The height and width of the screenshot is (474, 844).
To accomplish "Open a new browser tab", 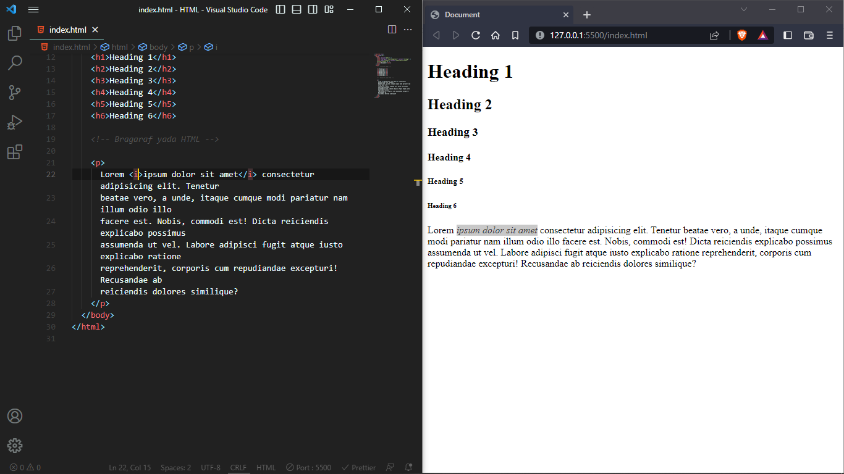I will (x=587, y=15).
